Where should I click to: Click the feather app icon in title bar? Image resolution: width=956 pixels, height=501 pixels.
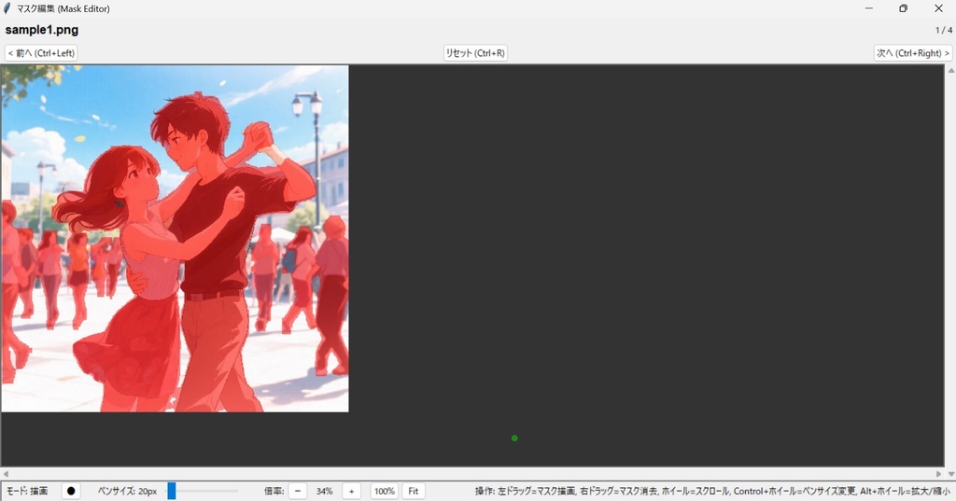coord(7,8)
